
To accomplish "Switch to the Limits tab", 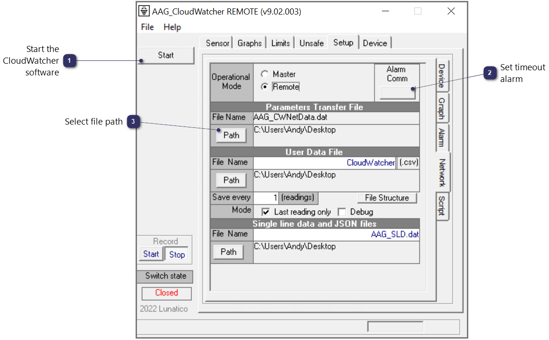I will (x=281, y=43).
